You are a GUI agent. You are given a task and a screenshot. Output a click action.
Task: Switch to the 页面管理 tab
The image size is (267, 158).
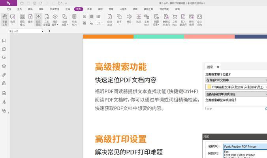tap(55, 9)
